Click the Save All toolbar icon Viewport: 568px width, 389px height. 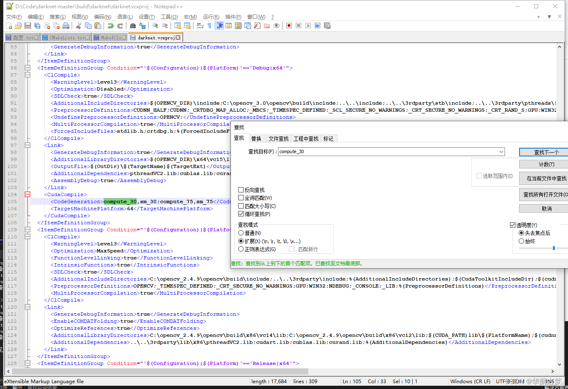point(37,26)
